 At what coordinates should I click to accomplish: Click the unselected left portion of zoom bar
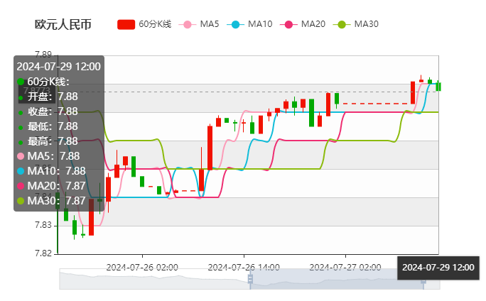click(x=155, y=279)
